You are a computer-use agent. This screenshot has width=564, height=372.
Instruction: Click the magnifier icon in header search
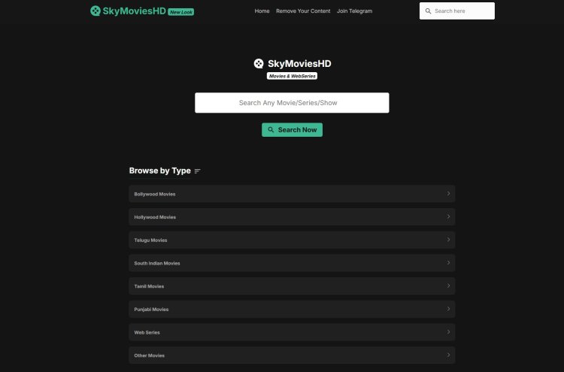pos(428,11)
